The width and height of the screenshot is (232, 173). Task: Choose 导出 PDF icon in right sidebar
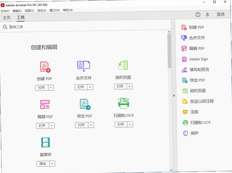pyautogui.click(x=185, y=80)
